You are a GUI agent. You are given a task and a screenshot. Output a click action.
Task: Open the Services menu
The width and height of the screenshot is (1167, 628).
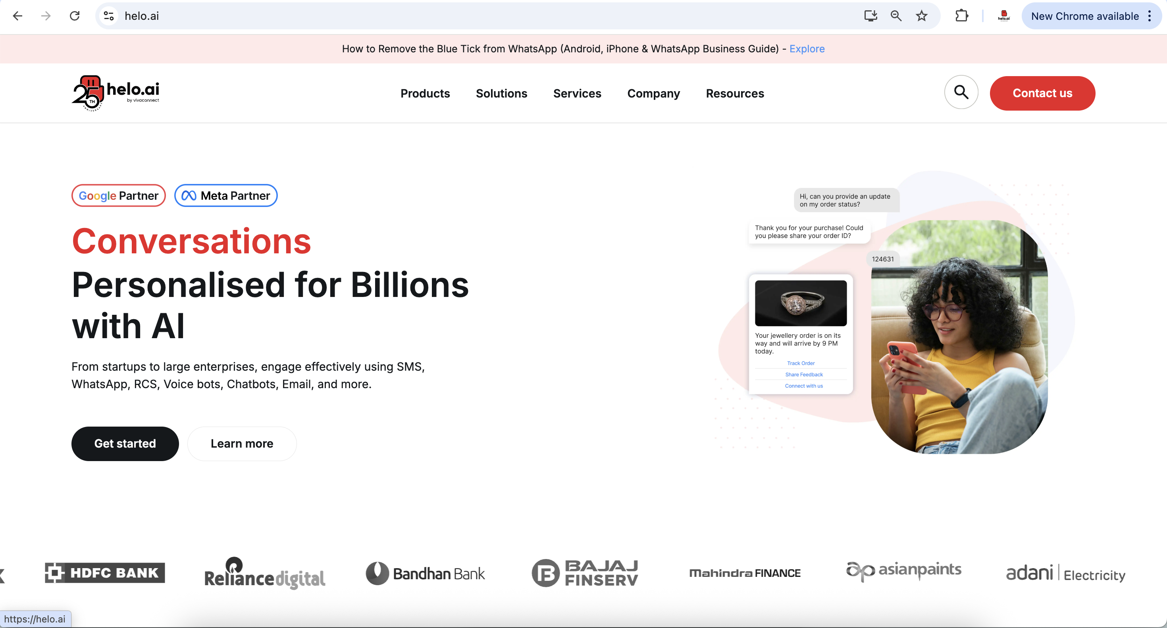click(577, 93)
